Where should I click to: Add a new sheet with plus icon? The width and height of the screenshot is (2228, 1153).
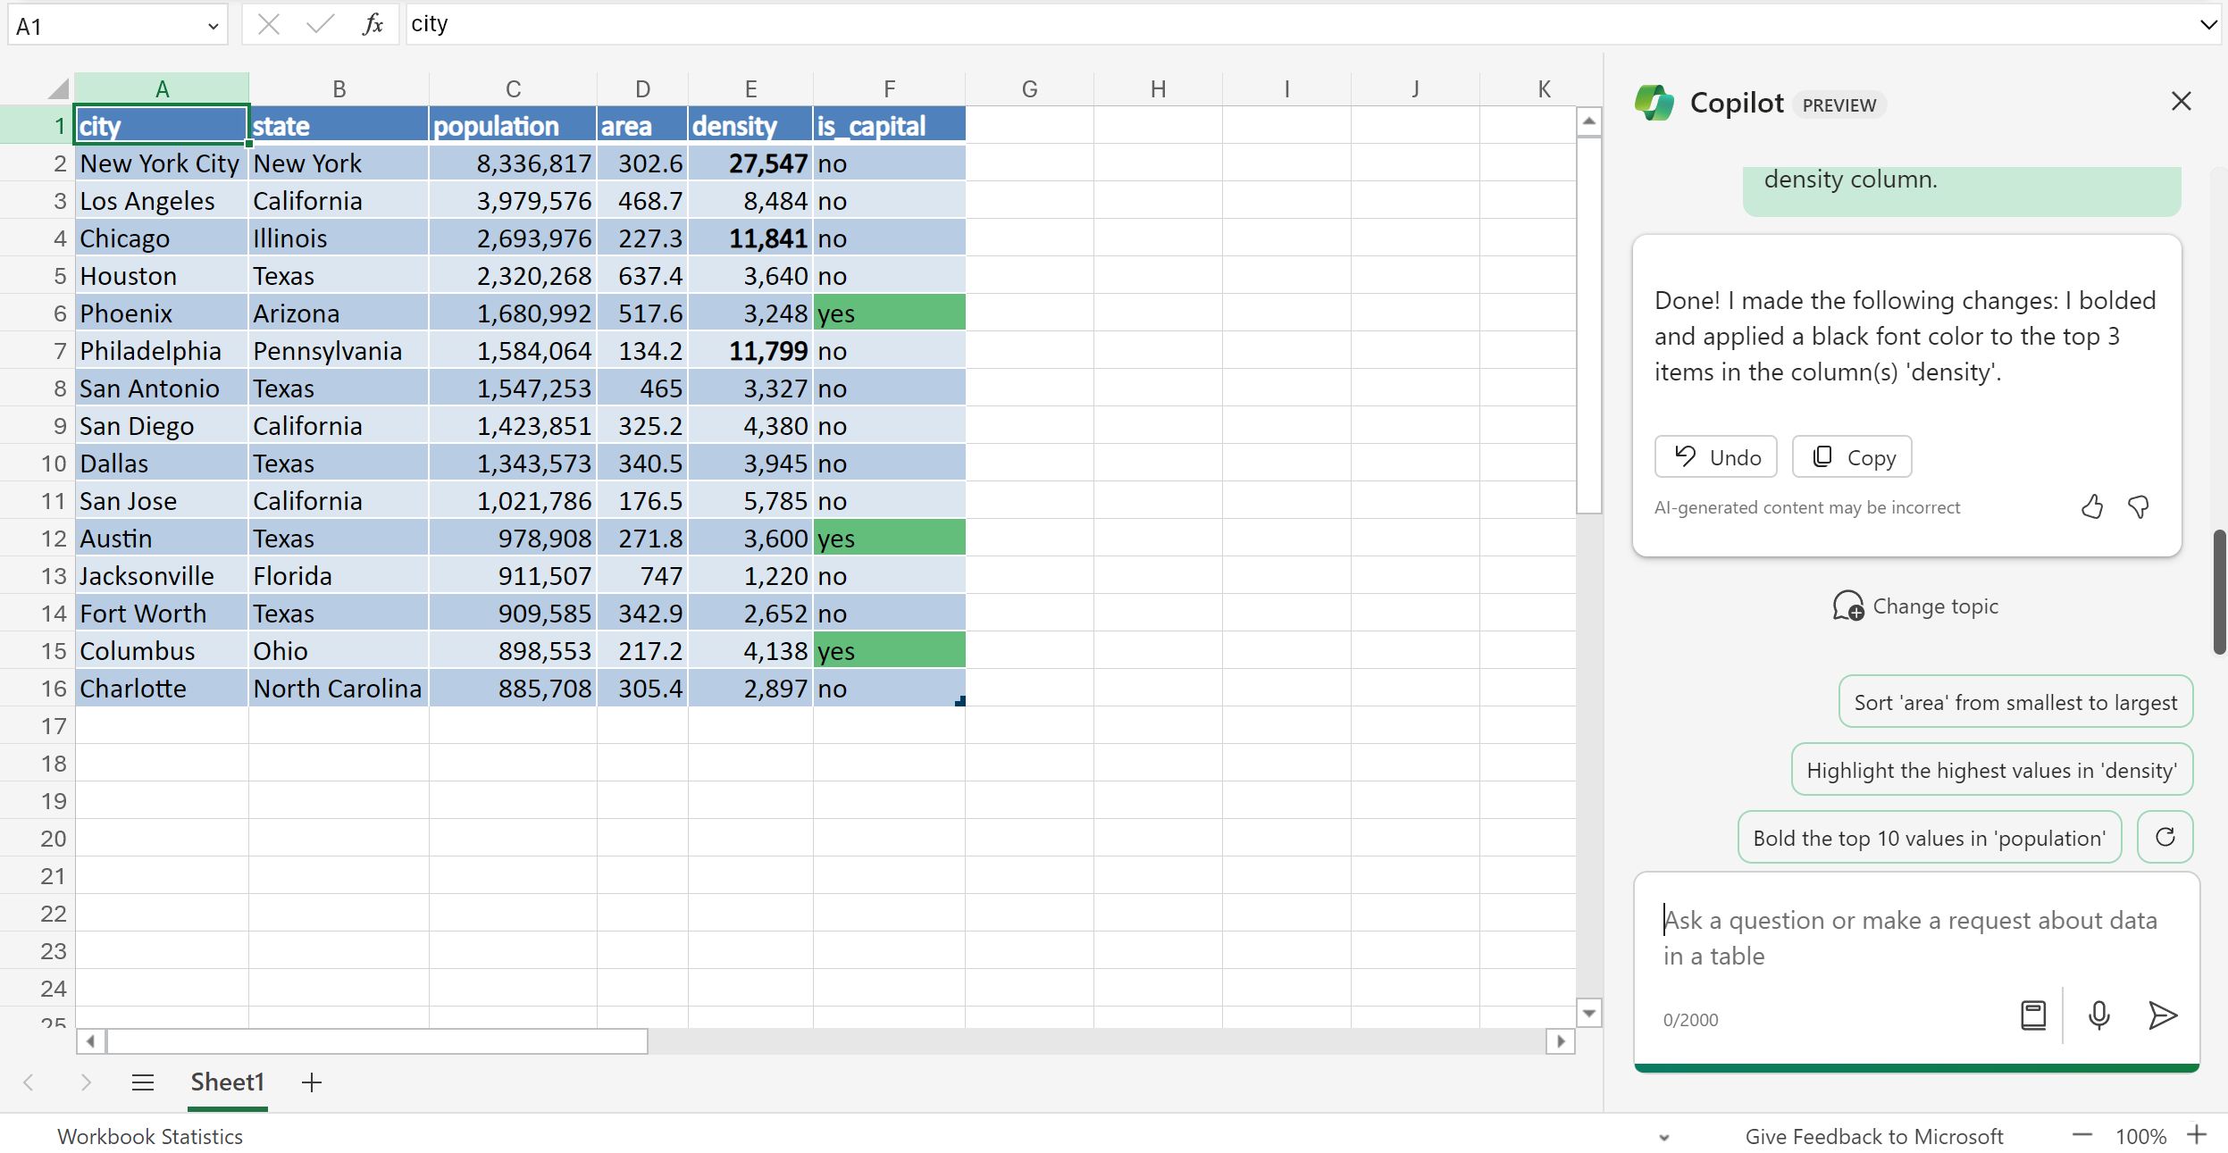[x=311, y=1082]
